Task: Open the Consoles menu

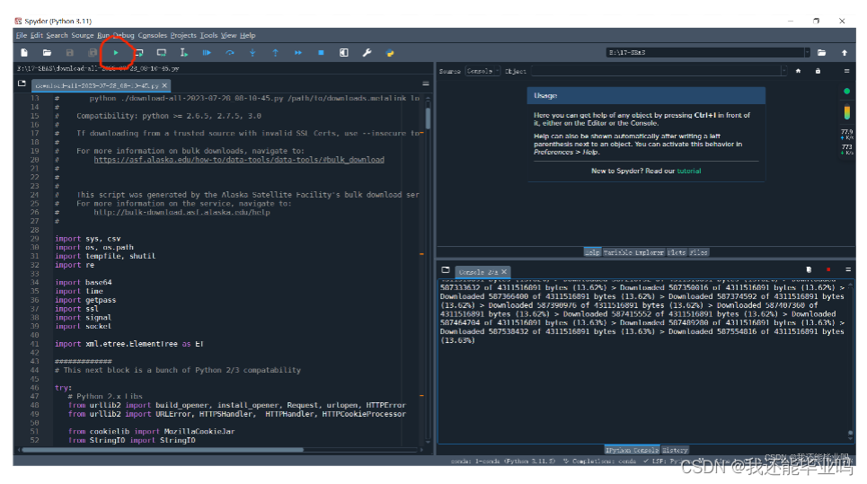Action: [x=152, y=35]
